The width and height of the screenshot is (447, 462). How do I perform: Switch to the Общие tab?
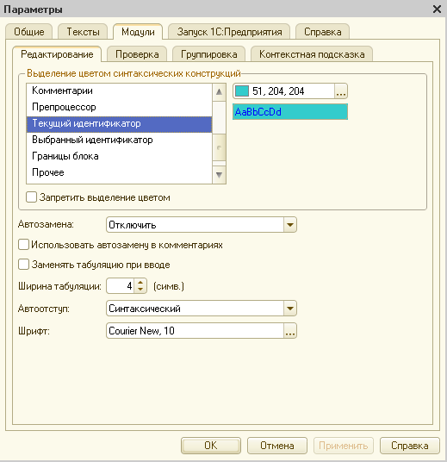click(29, 32)
